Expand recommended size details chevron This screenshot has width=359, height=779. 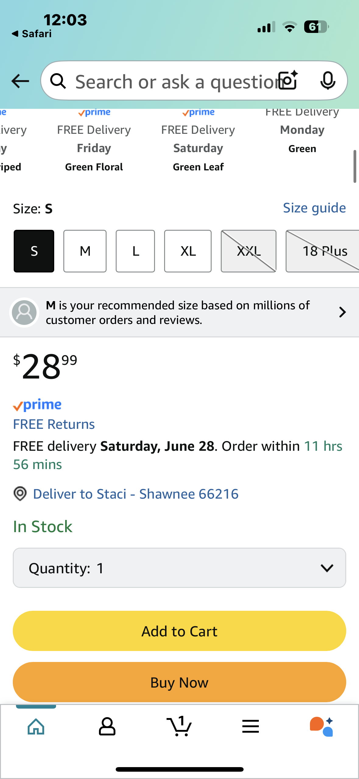click(343, 312)
